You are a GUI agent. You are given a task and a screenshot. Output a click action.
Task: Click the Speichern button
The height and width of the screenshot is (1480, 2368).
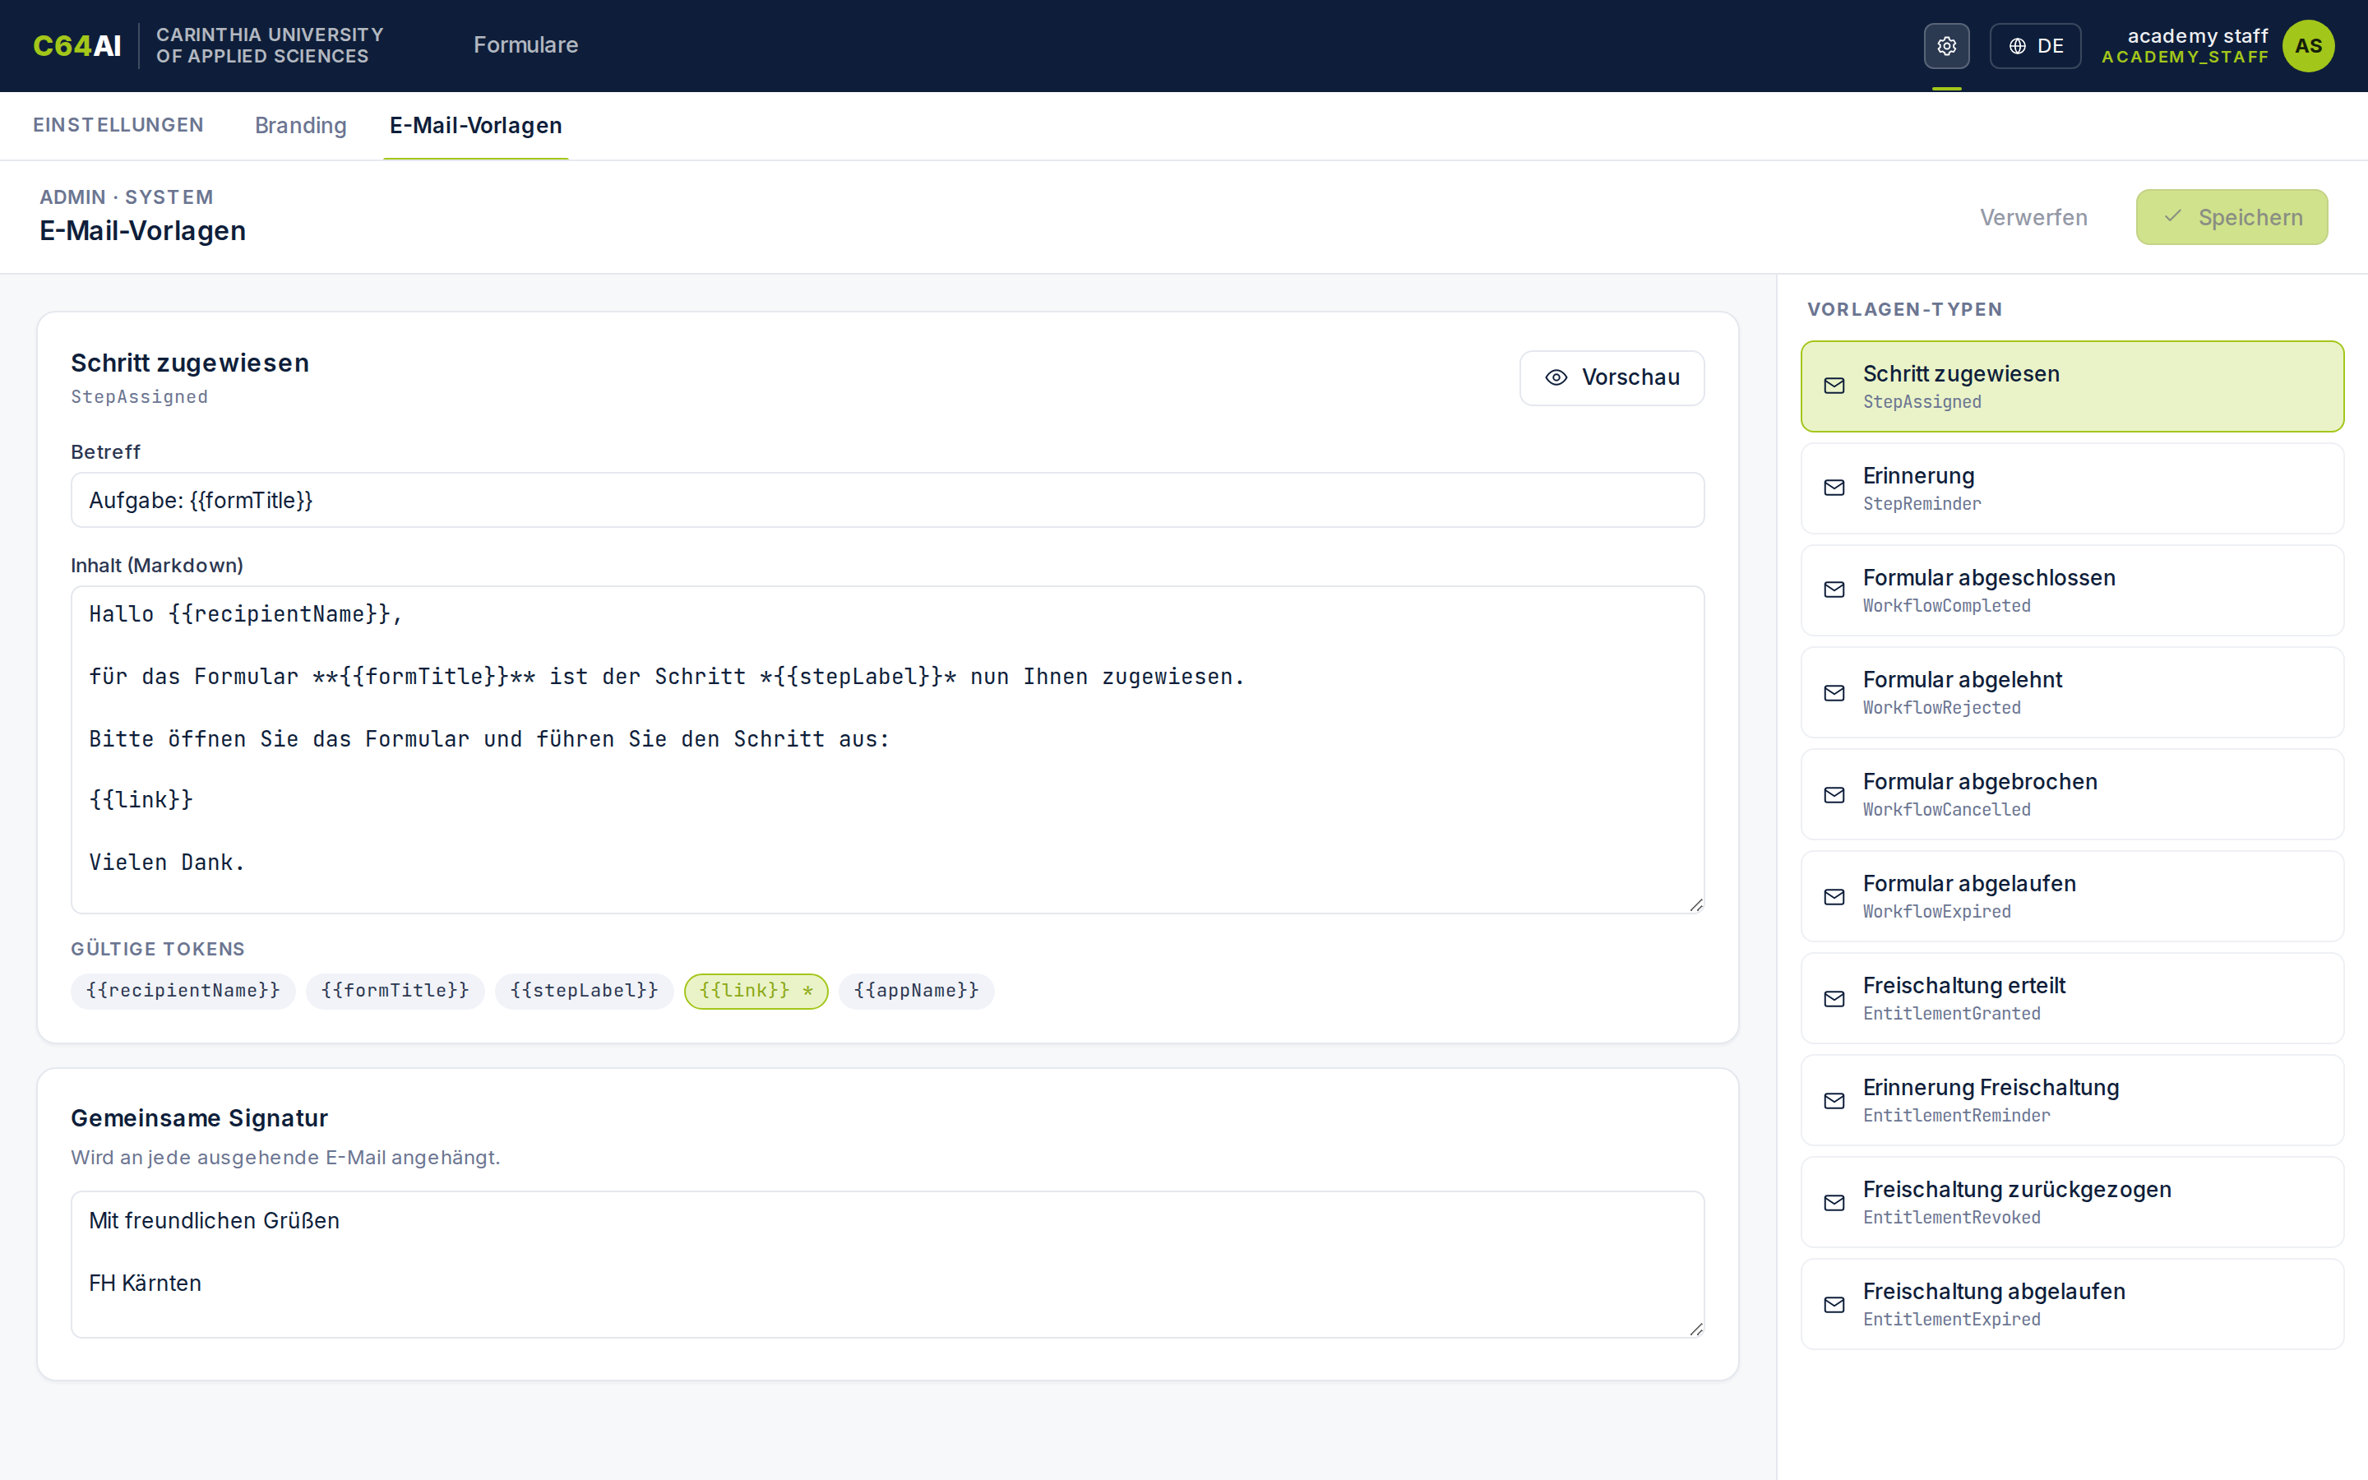click(x=2231, y=217)
